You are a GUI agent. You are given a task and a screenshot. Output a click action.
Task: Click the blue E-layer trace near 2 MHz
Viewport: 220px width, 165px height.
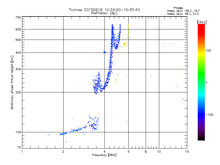pos(64,134)
